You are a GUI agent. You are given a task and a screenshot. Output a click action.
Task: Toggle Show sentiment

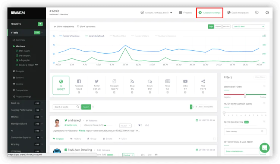[x=86, y=26]
